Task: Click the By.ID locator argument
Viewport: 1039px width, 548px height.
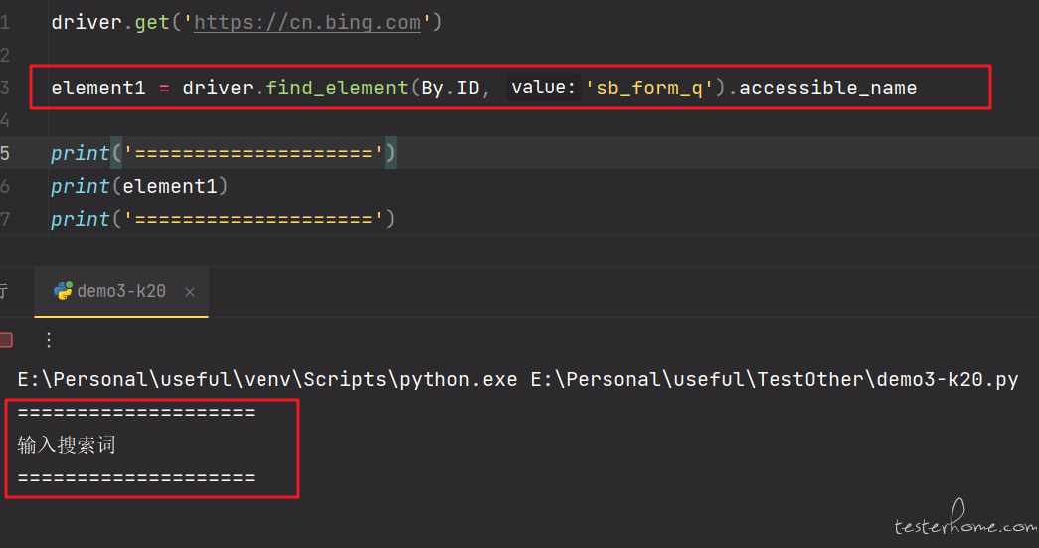Action: pos(450,89)
